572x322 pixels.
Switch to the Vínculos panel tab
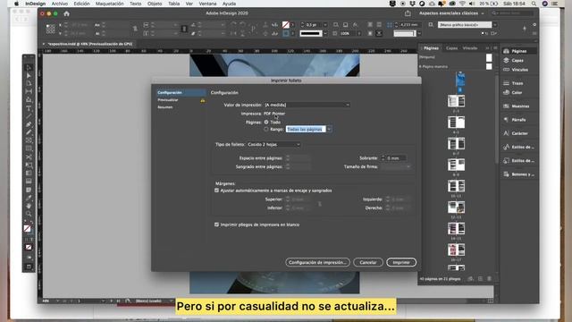(470, 48)
